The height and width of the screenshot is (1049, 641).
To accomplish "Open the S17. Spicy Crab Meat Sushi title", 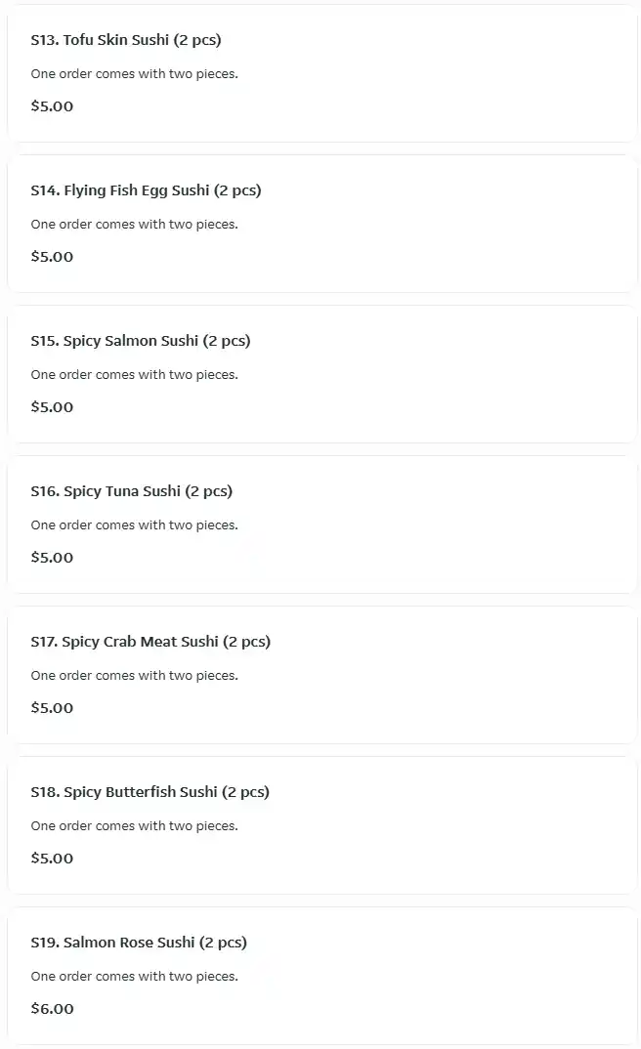I will (x=150, y=642).
